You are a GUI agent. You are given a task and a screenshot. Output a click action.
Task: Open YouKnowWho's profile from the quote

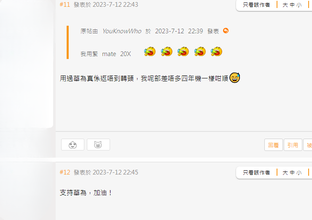click(x=122, y=31)
